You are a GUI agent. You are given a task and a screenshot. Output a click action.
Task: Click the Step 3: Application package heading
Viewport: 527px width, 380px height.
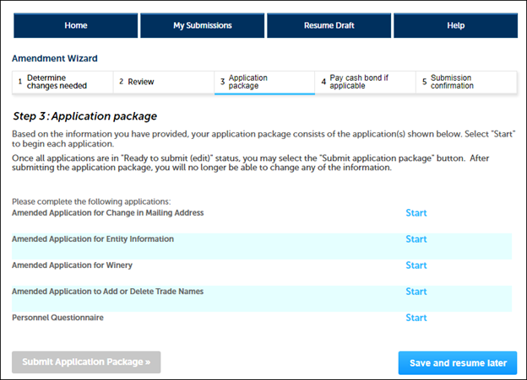85,115
